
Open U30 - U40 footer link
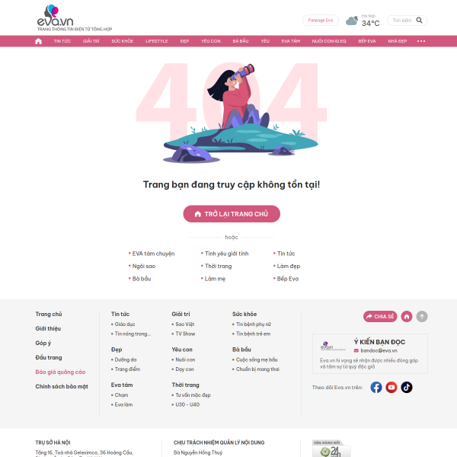[x=187, y=404]
